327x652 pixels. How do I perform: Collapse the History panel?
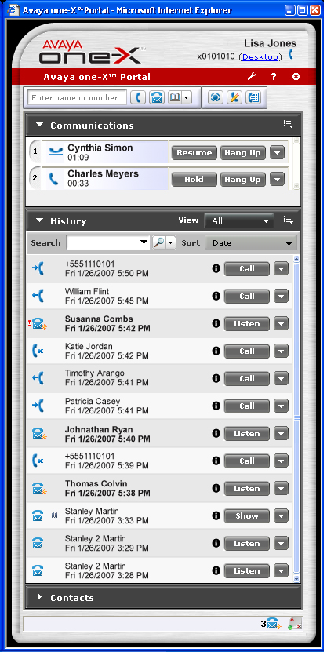(39, 220)
